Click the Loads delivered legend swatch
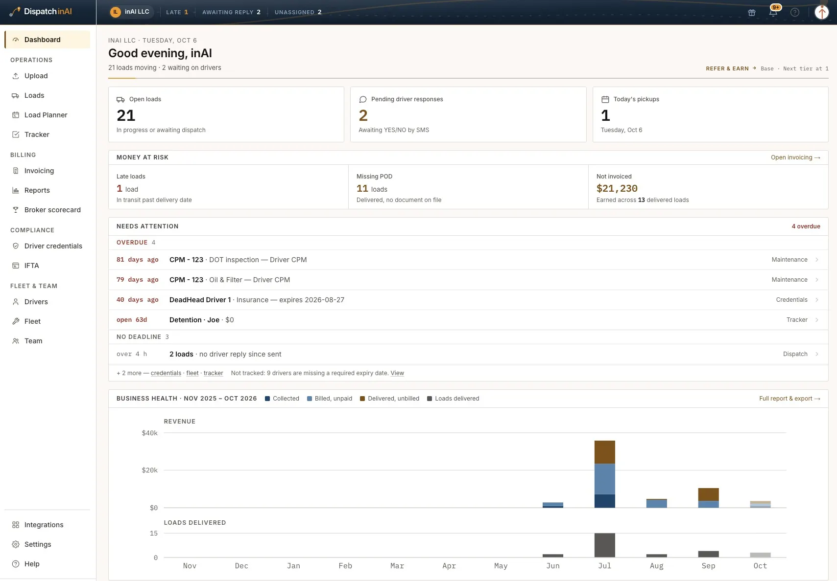837x581 pixels. tap(430, 399)
